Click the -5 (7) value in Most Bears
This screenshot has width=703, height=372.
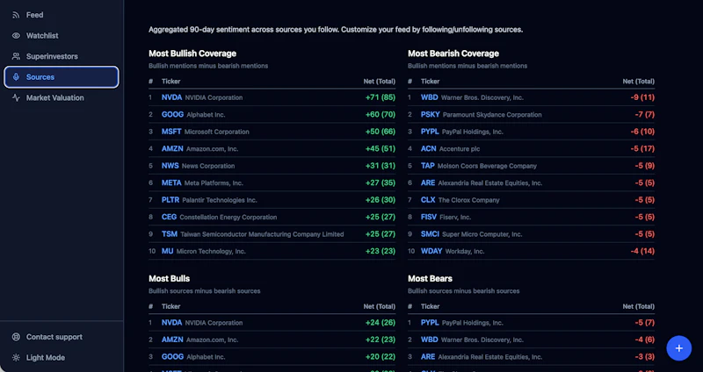[x=644, y=322]
